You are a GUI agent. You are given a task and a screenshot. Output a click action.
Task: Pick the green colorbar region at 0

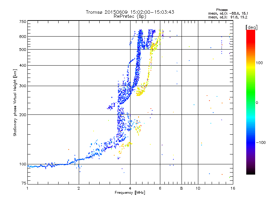250,102
